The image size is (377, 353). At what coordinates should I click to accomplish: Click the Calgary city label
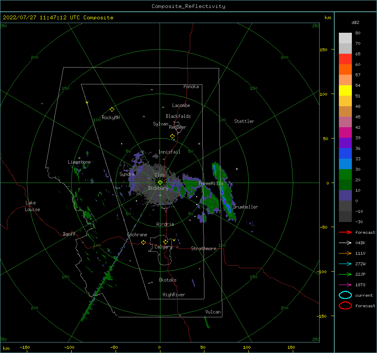[163, 247]
